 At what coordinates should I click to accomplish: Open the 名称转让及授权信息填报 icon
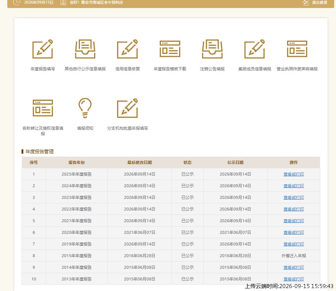tap(43, 108)
